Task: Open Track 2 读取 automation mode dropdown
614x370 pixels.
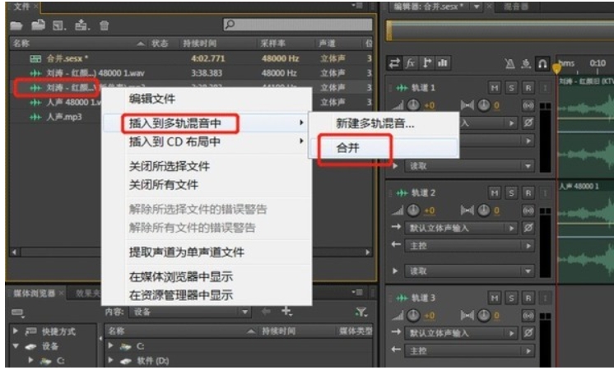Action: (469, 271)
